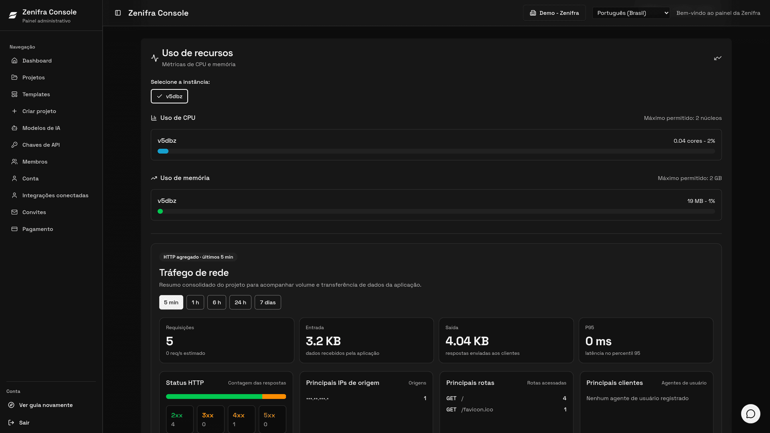Click the Zenifra logo icon
The height and width of the screenshot is (433, 770).
click(x=13, y=15)
